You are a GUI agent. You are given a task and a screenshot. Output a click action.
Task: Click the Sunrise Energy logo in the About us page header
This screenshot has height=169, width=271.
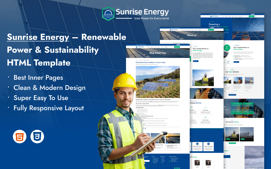[x=173, y=30]
